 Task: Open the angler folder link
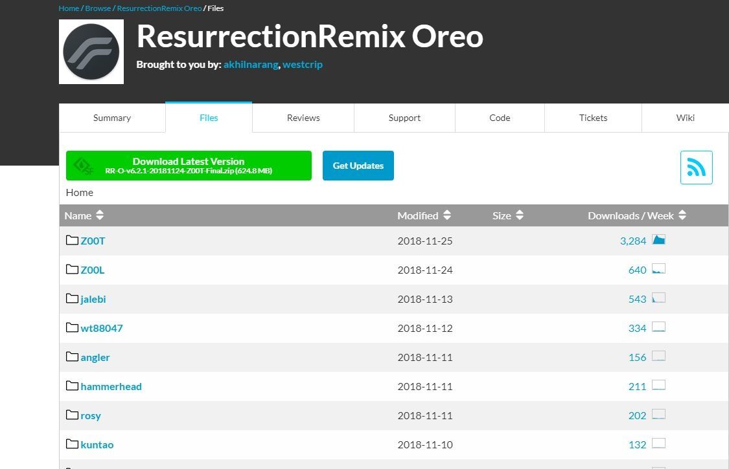pyautogui.click(x=95, y=358)
